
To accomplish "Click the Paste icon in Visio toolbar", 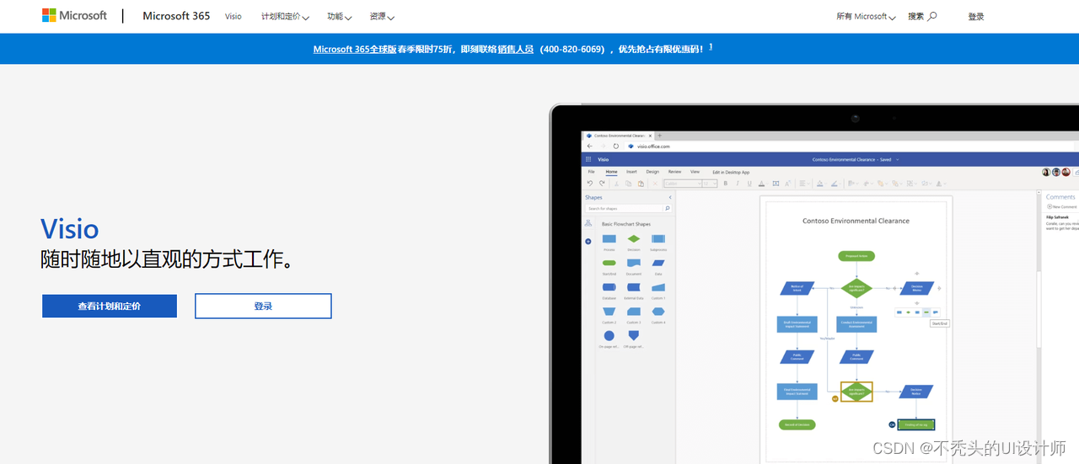I will point(641,184).
